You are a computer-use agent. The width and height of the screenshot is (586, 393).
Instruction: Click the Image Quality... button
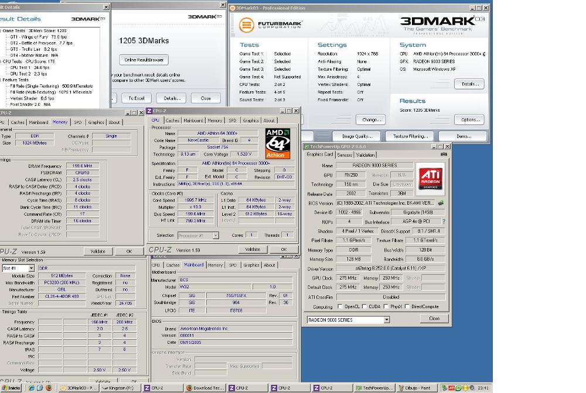click(x=357, y=136)
